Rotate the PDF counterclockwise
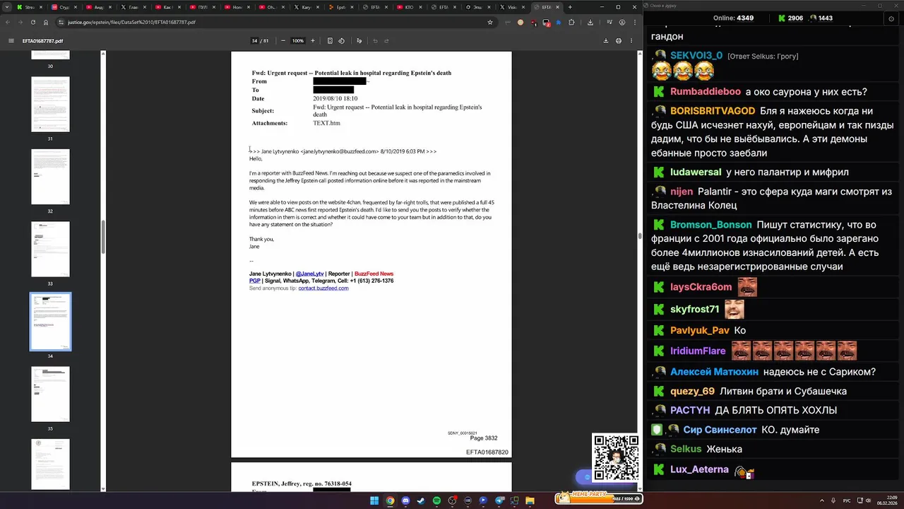The width and height of the screenshot is (904, 509). tap(342, 41)
